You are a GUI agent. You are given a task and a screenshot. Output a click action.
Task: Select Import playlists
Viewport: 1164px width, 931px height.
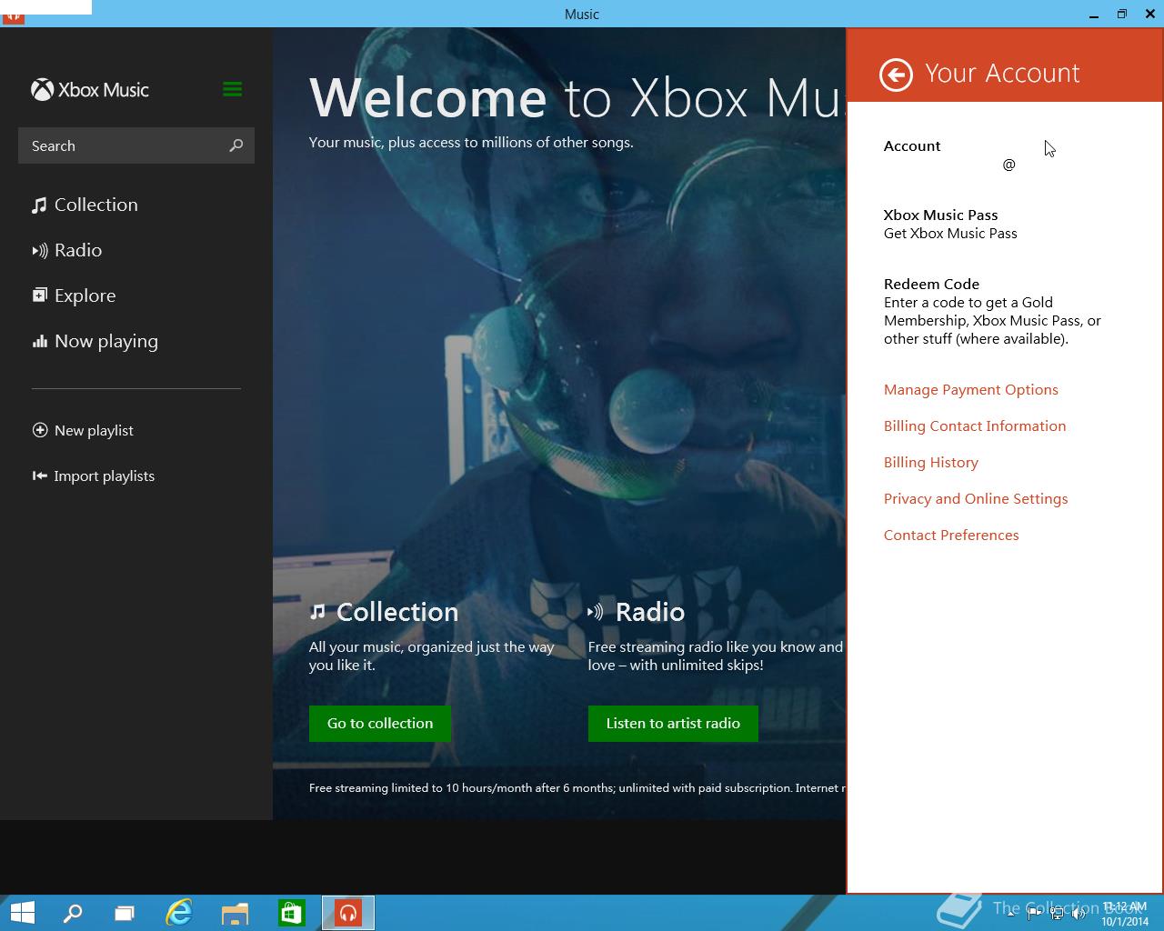pos(94,476)
